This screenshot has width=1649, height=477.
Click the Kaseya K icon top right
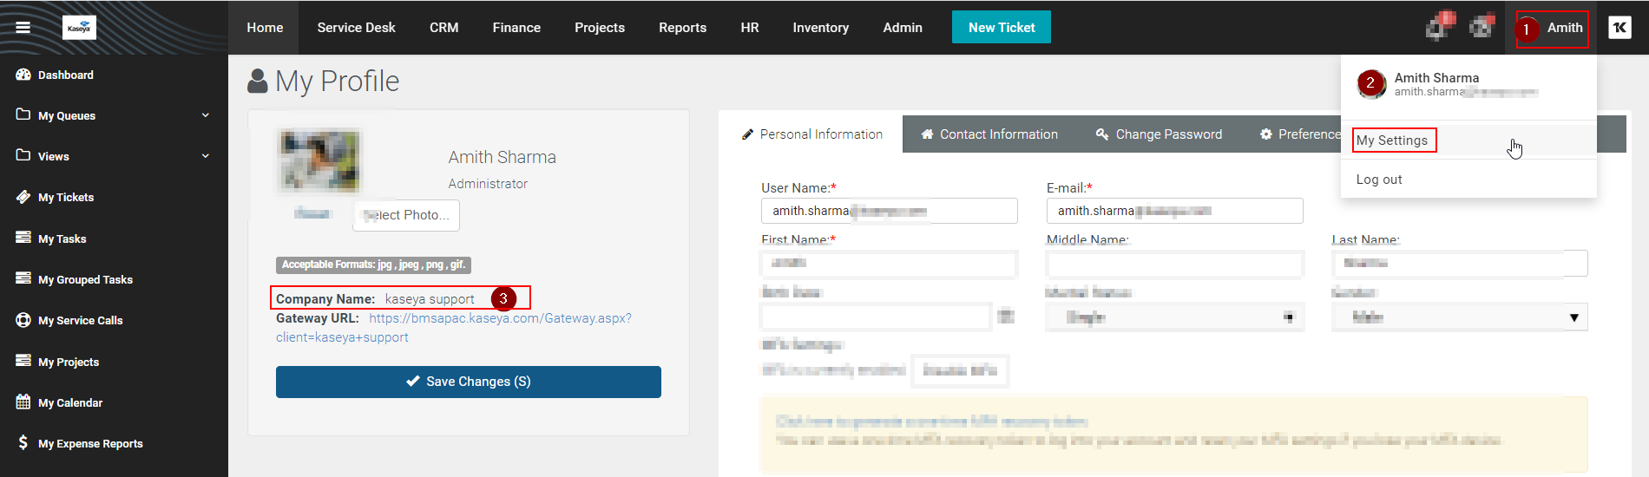coord(1619,28)
